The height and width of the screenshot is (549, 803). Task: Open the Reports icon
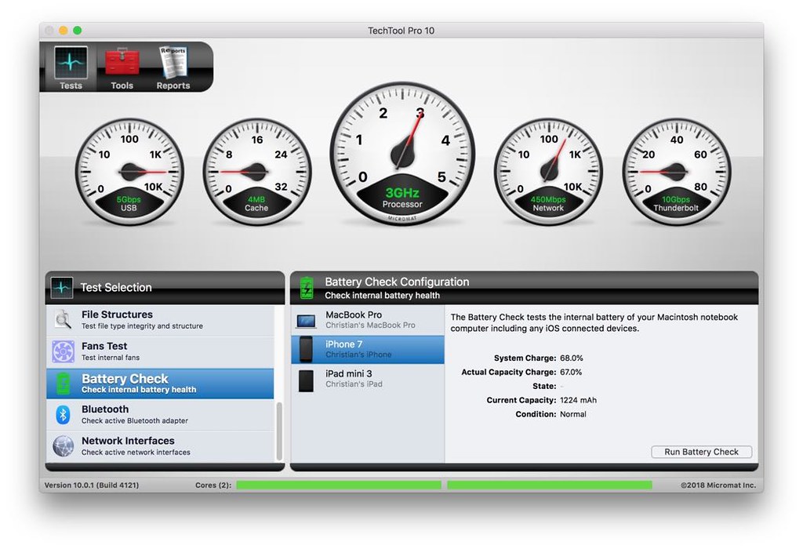(173, 64)
